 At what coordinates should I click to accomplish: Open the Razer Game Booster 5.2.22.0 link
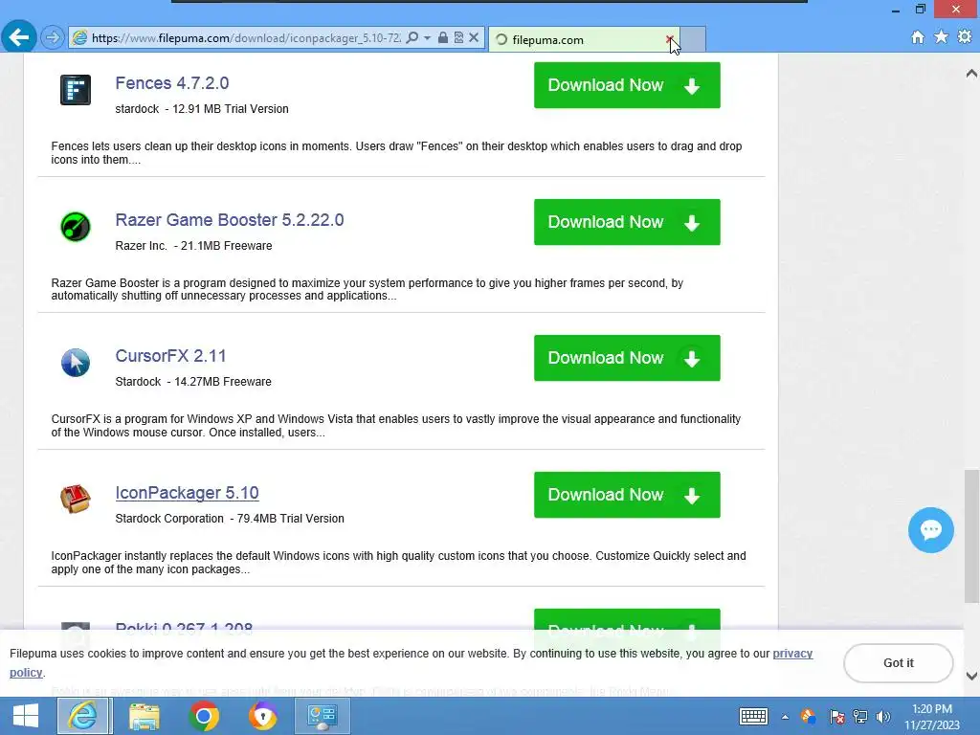click(230, 220)
